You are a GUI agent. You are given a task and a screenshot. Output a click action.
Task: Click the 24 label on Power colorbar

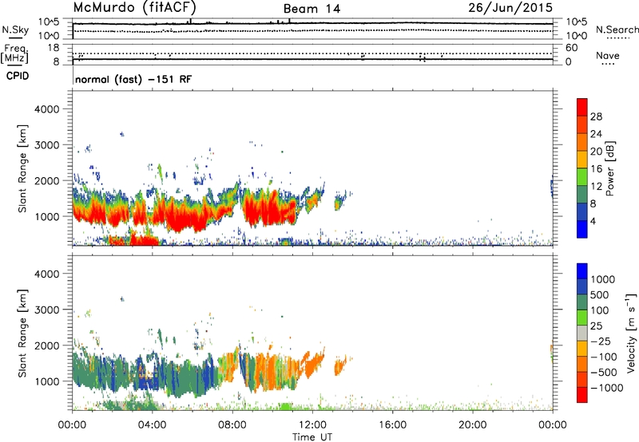pyautogui.click(x=596, y=134)
